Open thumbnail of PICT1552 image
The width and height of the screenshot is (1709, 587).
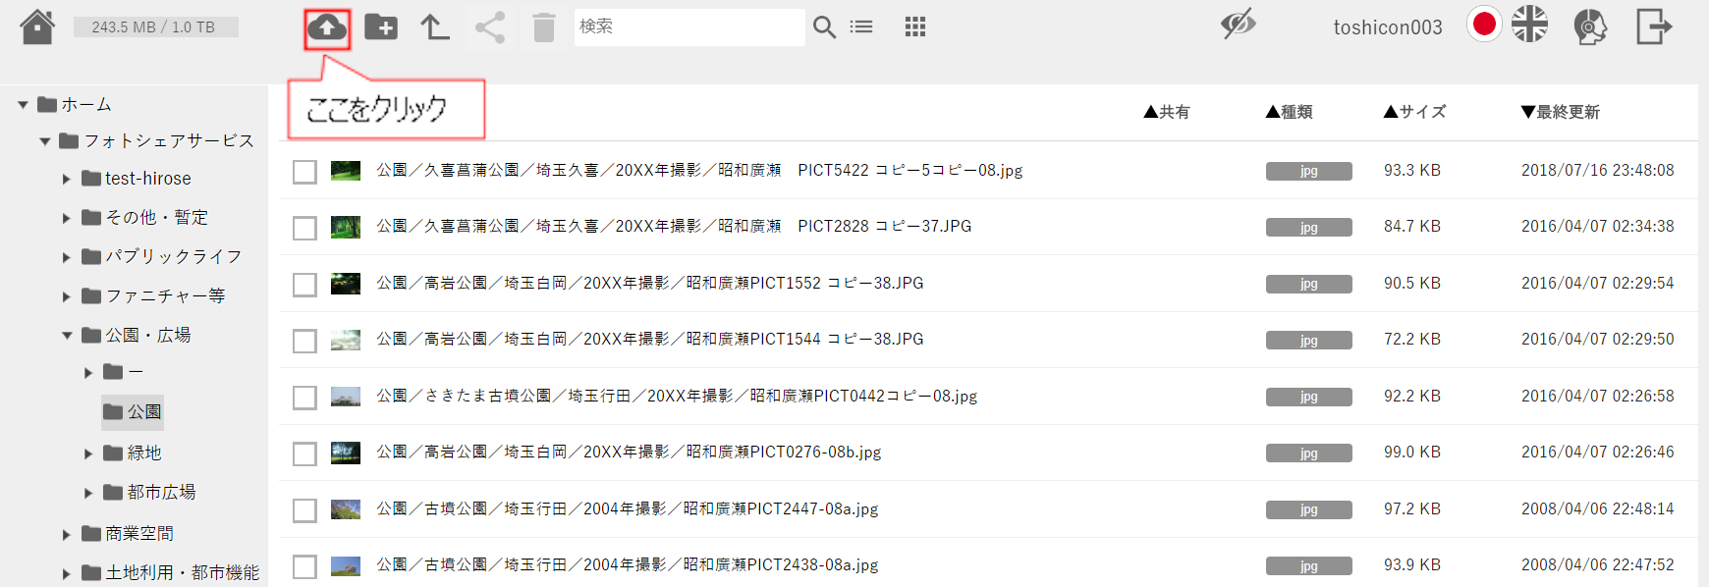[x=346, y=284]
